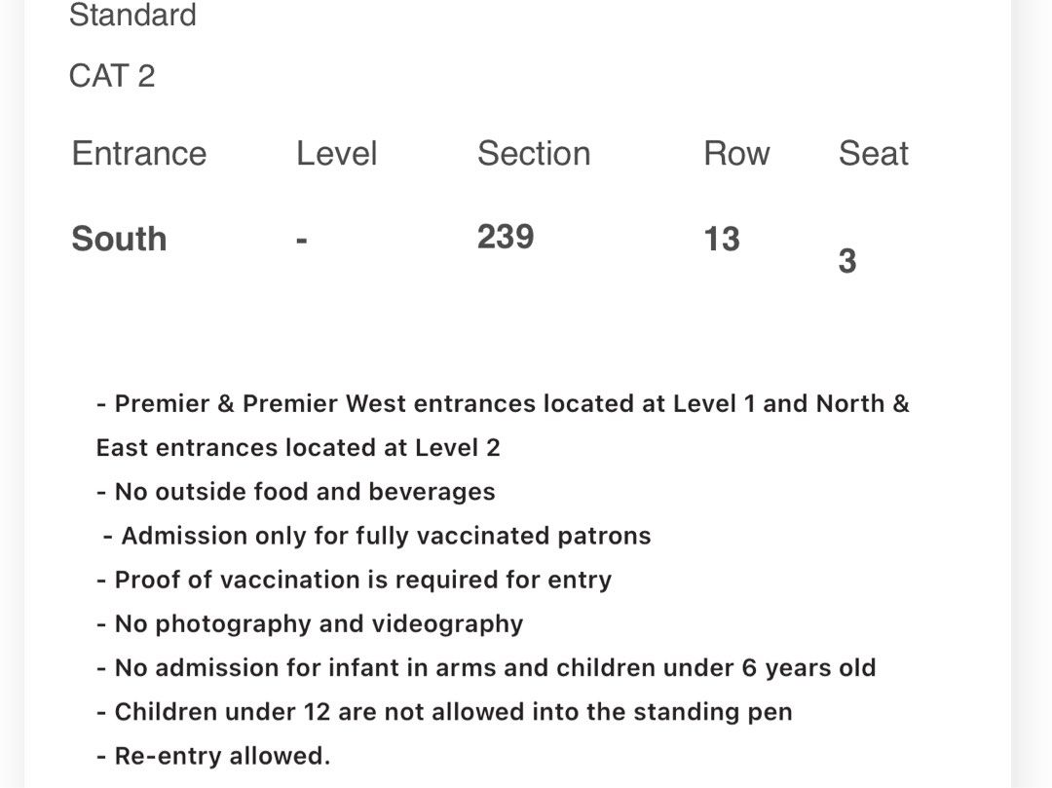Click the East entrances Level 2 line

[x=298, y=447]
